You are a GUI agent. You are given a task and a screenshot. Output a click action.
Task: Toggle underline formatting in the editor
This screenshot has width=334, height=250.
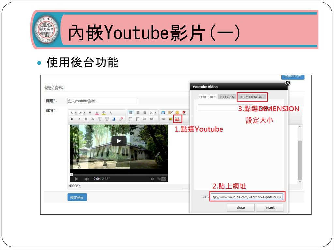point(86,119)
